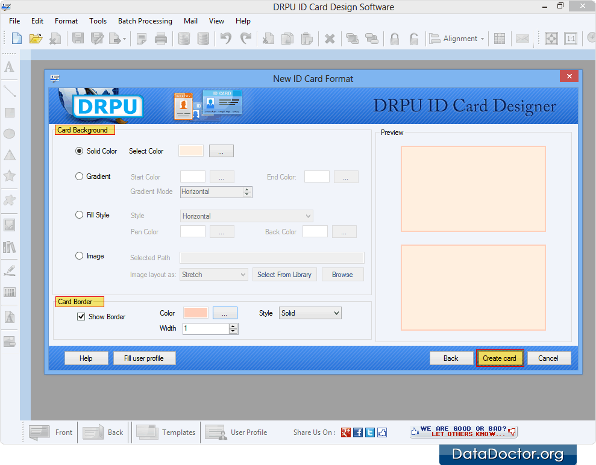Click the Print toolbar icon
Viewport: 596px width, 465px height.
(x=161, y=39)
